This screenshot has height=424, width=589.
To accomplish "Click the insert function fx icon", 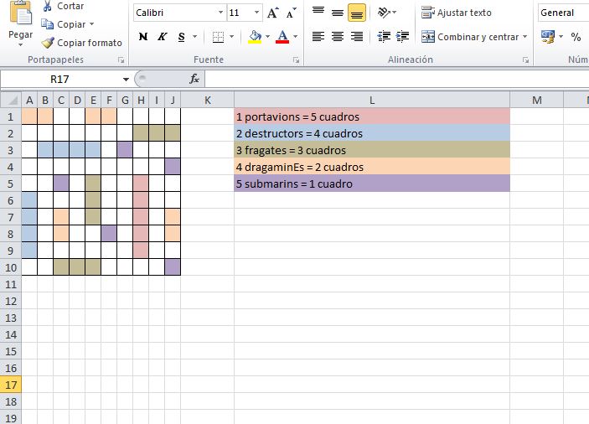I will 194,79.
